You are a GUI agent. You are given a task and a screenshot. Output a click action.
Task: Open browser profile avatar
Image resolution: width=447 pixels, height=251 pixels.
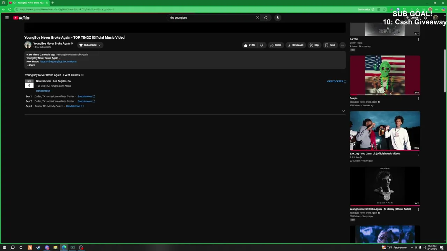point(430,9)
